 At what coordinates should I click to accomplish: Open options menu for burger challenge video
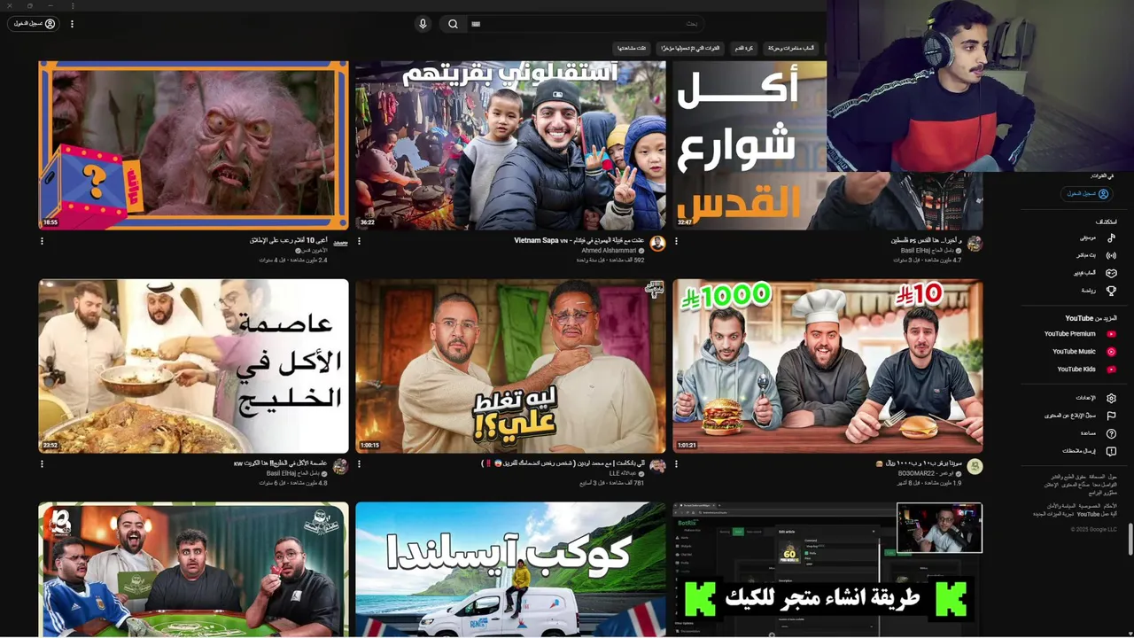pyautogui.click(x=676, y=463)
